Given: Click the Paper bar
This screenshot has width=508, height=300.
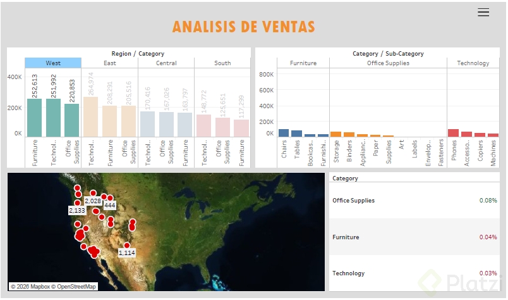Looking at the screenshot, I should tap(375, 135).
